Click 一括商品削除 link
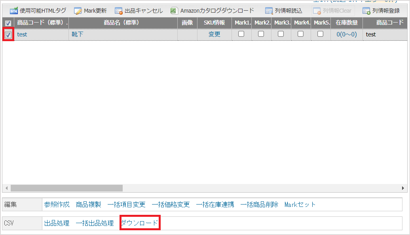Image resolution: width=410 pixels, height=235 pixels. point(259,205)
